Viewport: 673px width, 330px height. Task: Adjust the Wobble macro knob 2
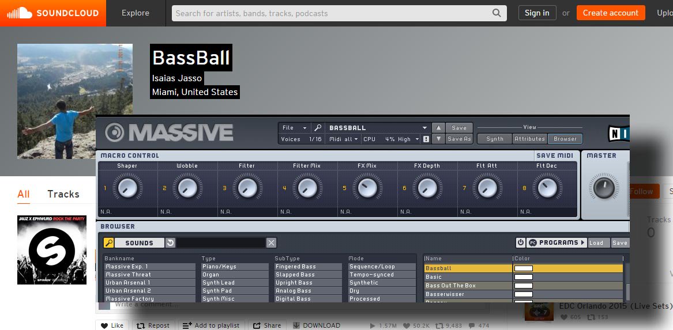pos(187,188)
